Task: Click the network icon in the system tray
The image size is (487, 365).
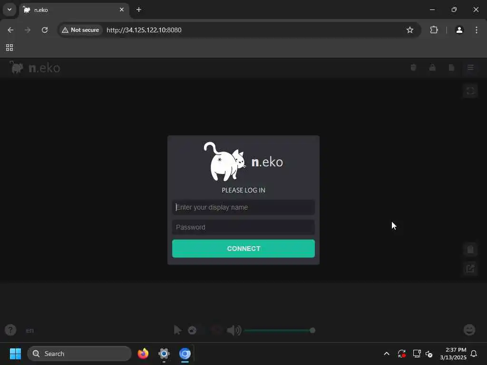Action: (417, 354)
